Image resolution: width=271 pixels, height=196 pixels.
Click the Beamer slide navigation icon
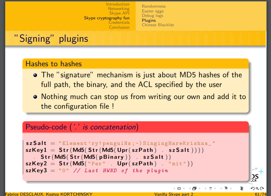pos(179,188)
